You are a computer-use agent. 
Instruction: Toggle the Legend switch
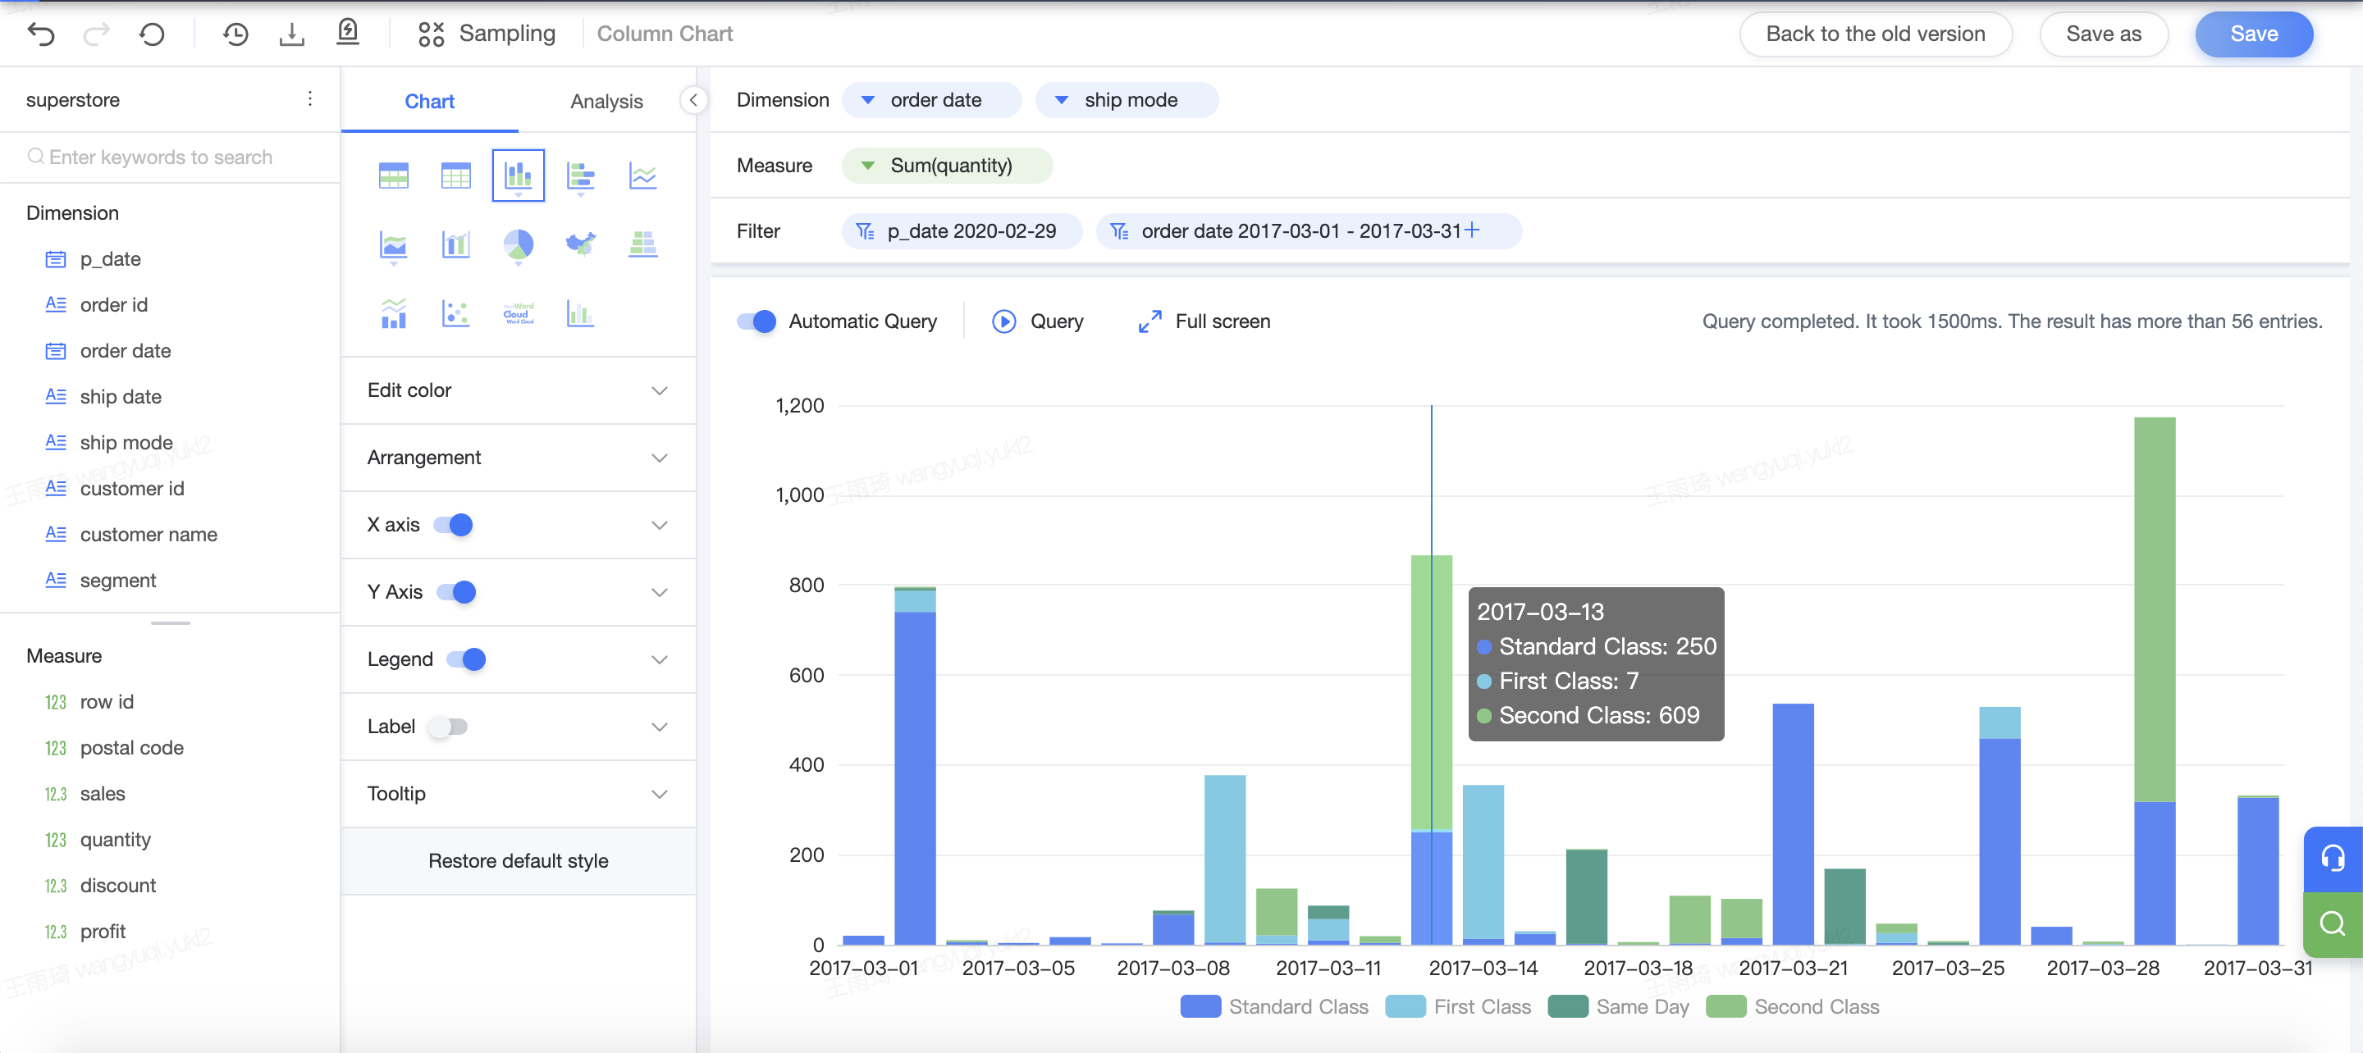pos(466,659)
